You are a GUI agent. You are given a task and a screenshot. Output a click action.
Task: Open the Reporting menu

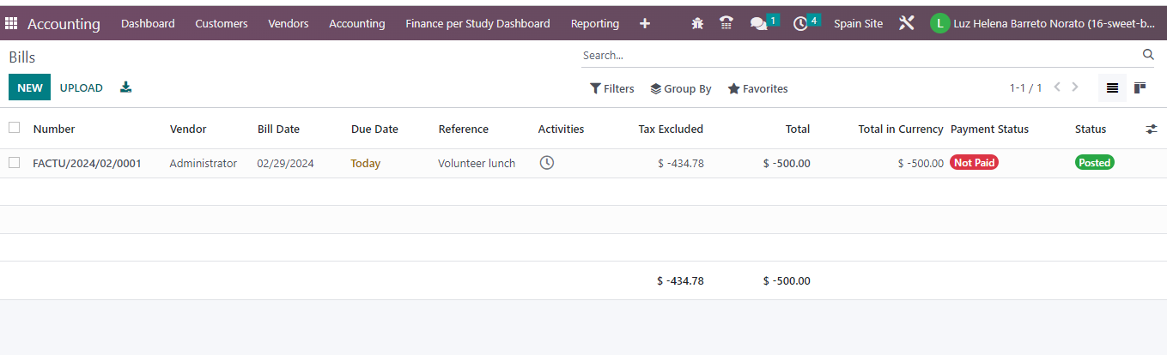(595, 24)
